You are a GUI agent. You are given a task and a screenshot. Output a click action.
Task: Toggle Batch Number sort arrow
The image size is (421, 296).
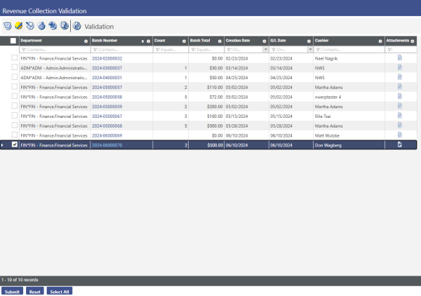click(142, 41)
